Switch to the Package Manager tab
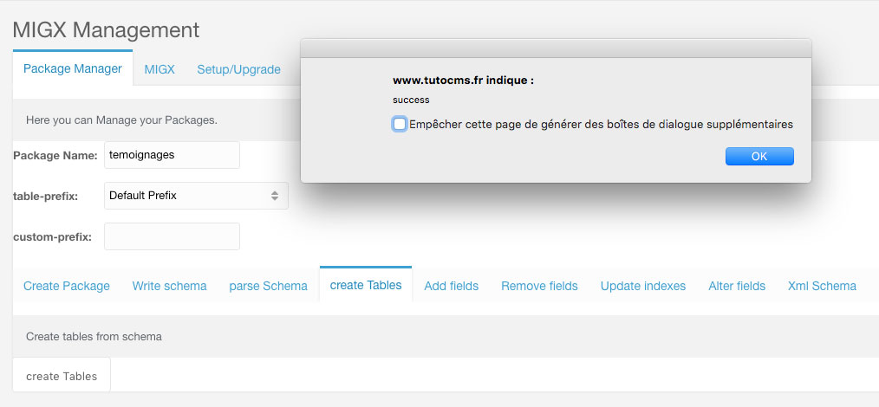This screenshot has height=407, width=879. point(72,68)
